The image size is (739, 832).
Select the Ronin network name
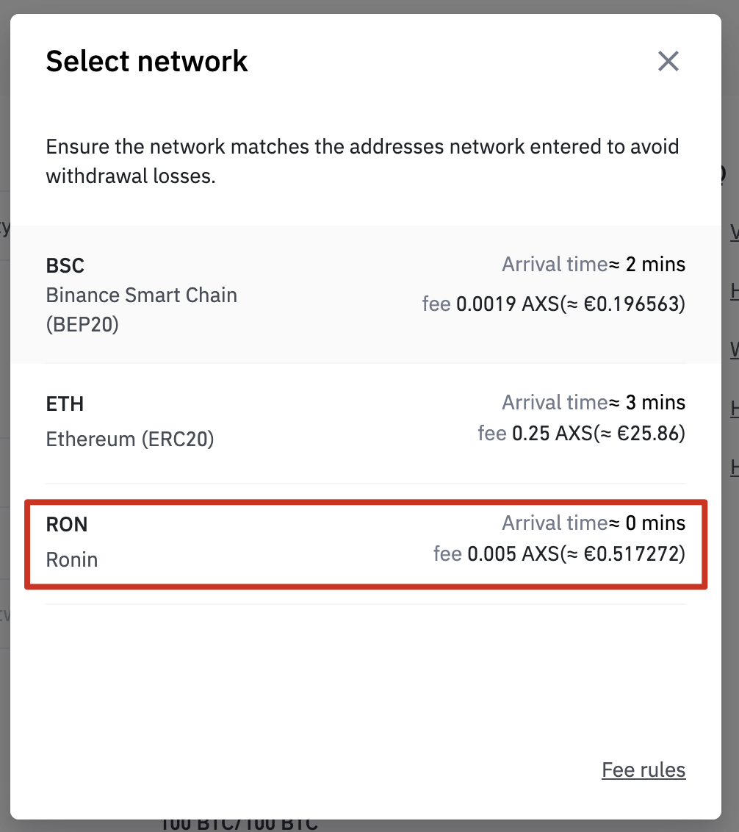[x=72, y=559]
